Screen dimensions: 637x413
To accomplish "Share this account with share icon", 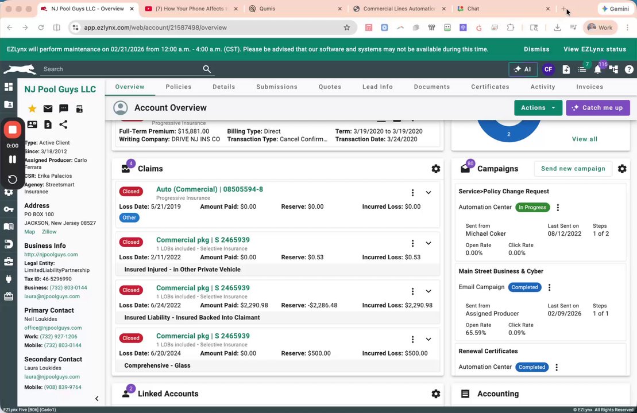I will pyautogui.click(x=63, y=124).
